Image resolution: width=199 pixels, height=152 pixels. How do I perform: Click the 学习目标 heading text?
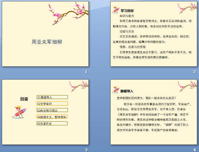[127, 11]
